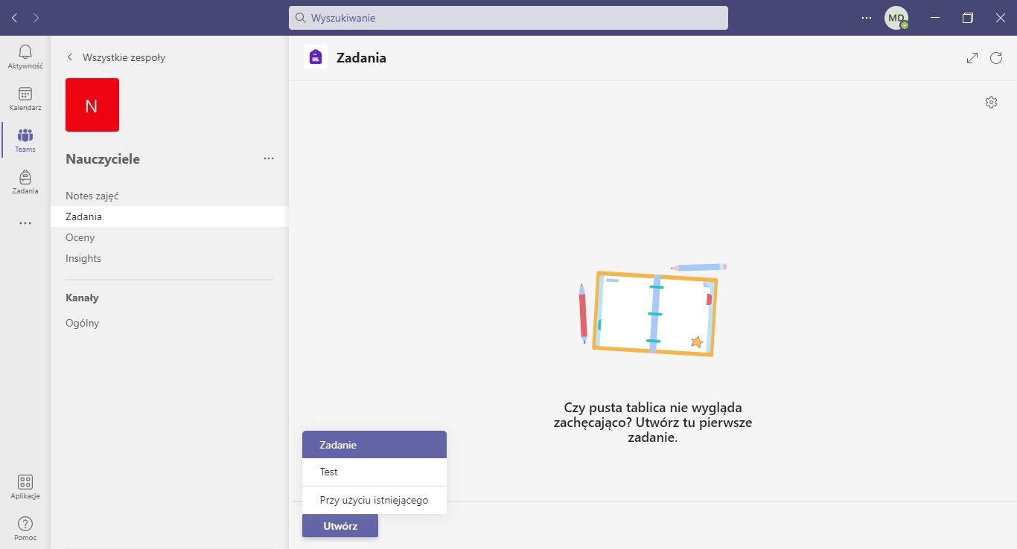The image size is (1017, 549).
Task: Select Przy użyciu istniejącego option
Action: point(374,500)
